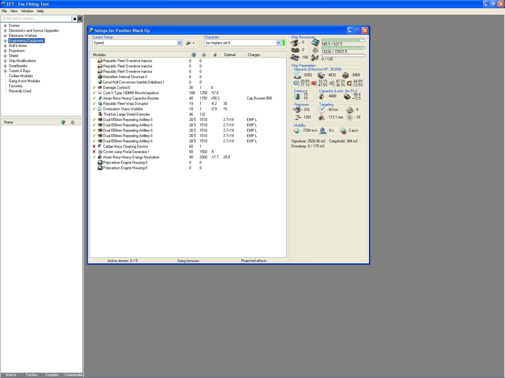The image size is (505, 378).
Task: Activate Covert Jump Portal Generator I red X
Action: point(94,152)
